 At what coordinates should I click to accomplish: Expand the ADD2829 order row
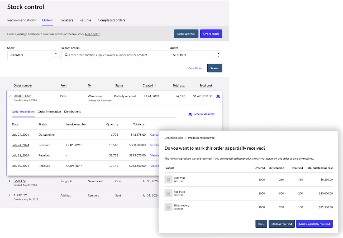[10, 195]
